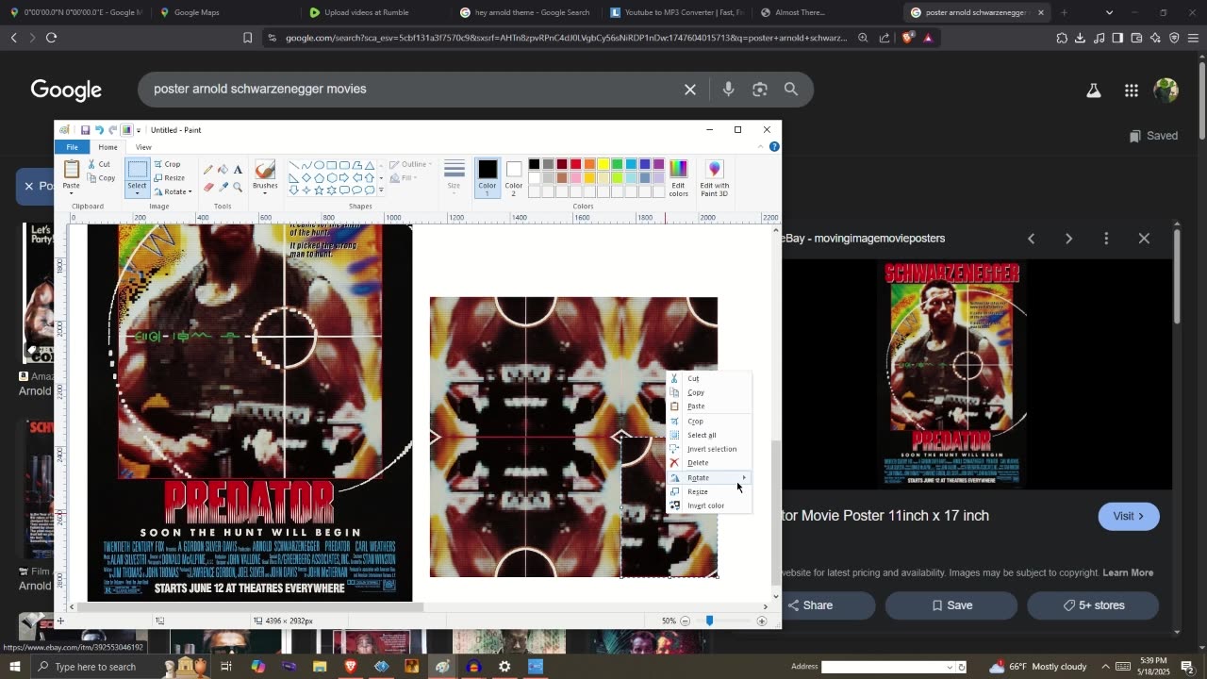This screenshot has width=1207, height=679.
Task: Click Undo in Paint quick access toolbar
Action: pyautogui.click(x=99, y=130)
